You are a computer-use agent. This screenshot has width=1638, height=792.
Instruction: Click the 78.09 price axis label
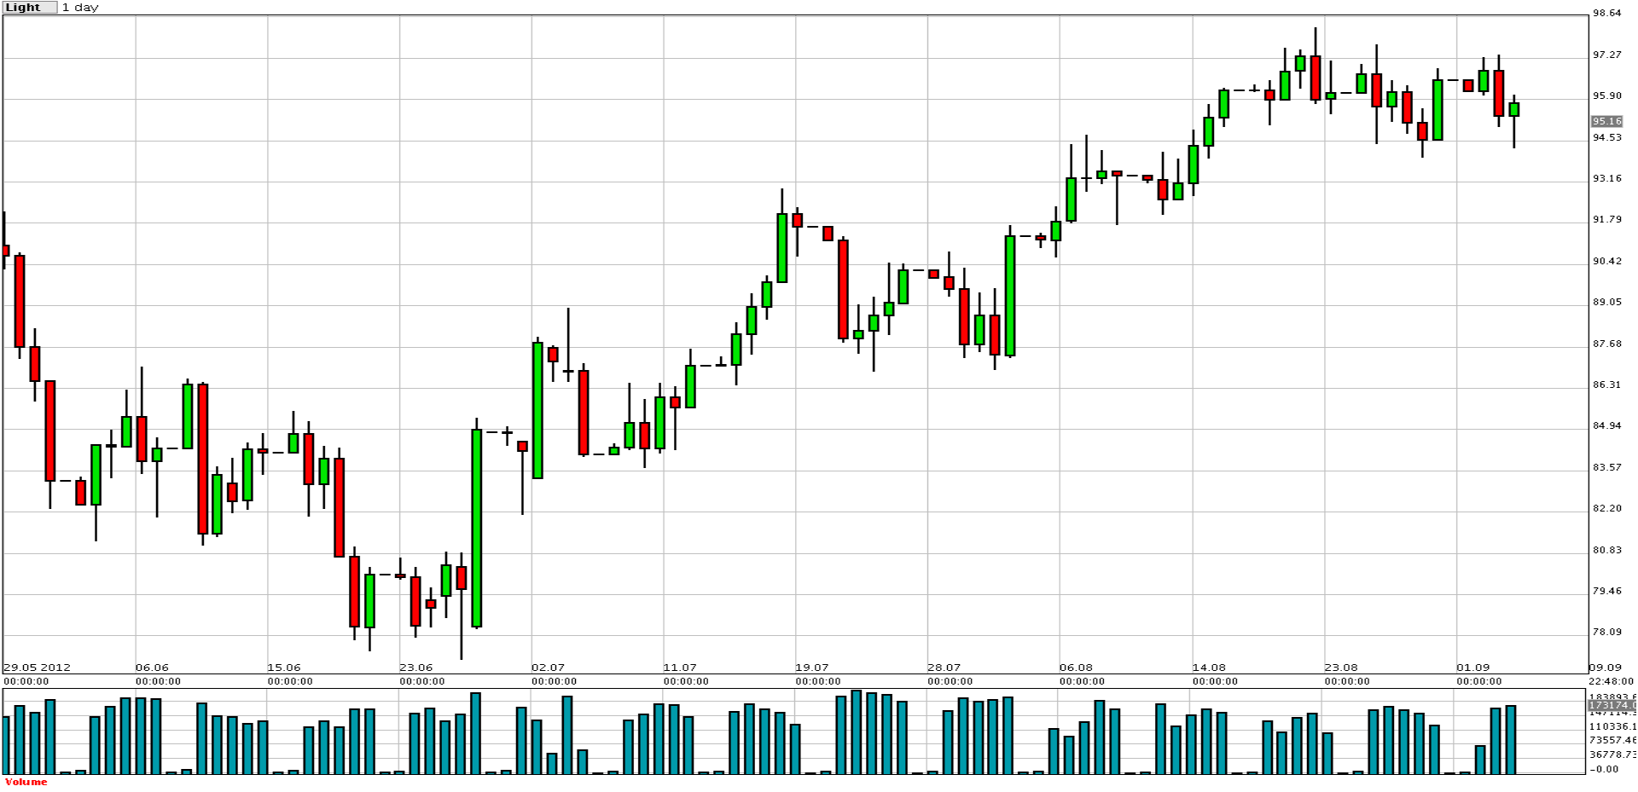coord(1607,632)
